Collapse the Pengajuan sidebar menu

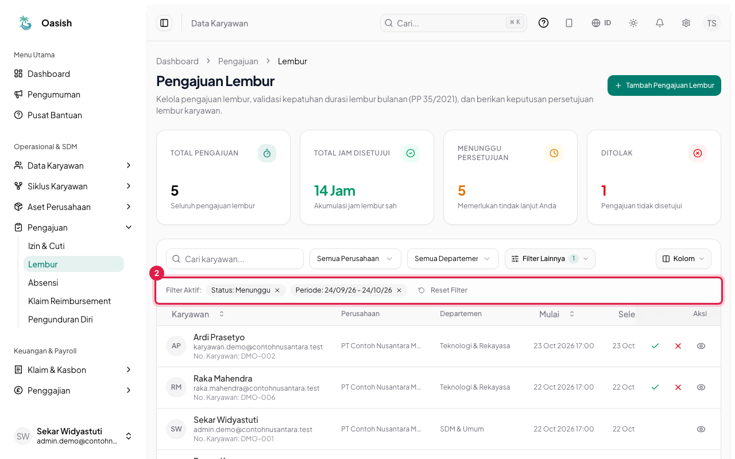point(73,228)
